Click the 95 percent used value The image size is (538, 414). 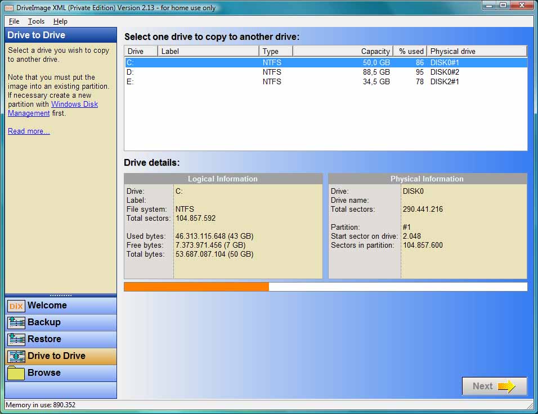click(x=420, y=72)
